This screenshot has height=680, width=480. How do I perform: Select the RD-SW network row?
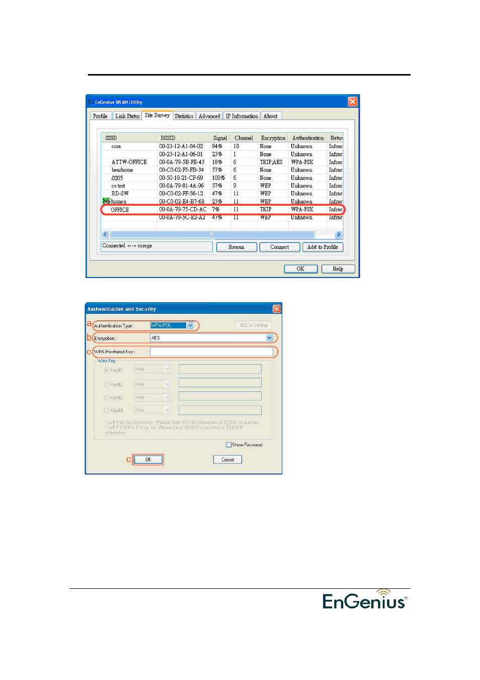[223, 193]
